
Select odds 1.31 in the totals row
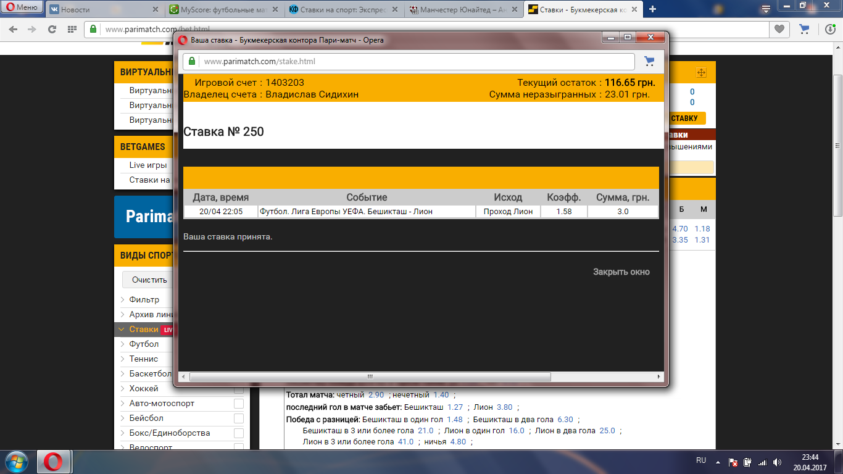[x=702, y=240]
